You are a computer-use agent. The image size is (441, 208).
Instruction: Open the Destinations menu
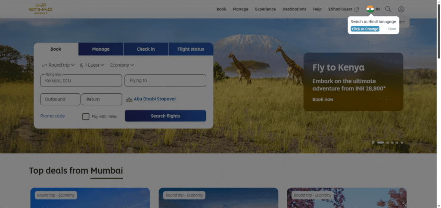294,9
